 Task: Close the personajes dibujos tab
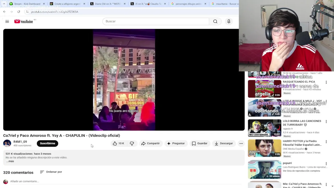pyautogui.click(x=205, y=4)
